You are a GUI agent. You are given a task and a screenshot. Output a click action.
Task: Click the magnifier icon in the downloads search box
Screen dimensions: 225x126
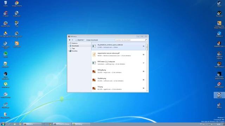[x=146, y=40]
